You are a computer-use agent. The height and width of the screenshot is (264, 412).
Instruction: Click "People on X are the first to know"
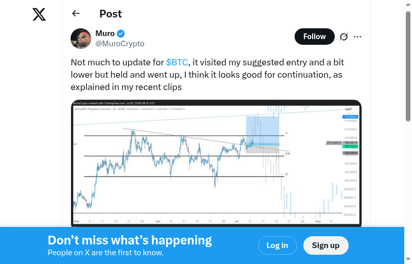pos(106,253)
